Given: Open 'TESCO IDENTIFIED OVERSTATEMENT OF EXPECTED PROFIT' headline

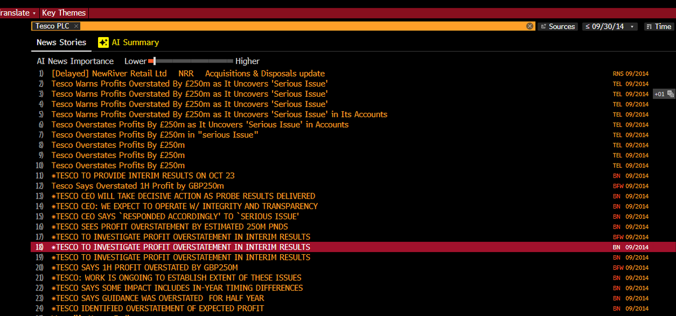Looking at the screenshot, I should pyautogui.click(x=158, y=308).
